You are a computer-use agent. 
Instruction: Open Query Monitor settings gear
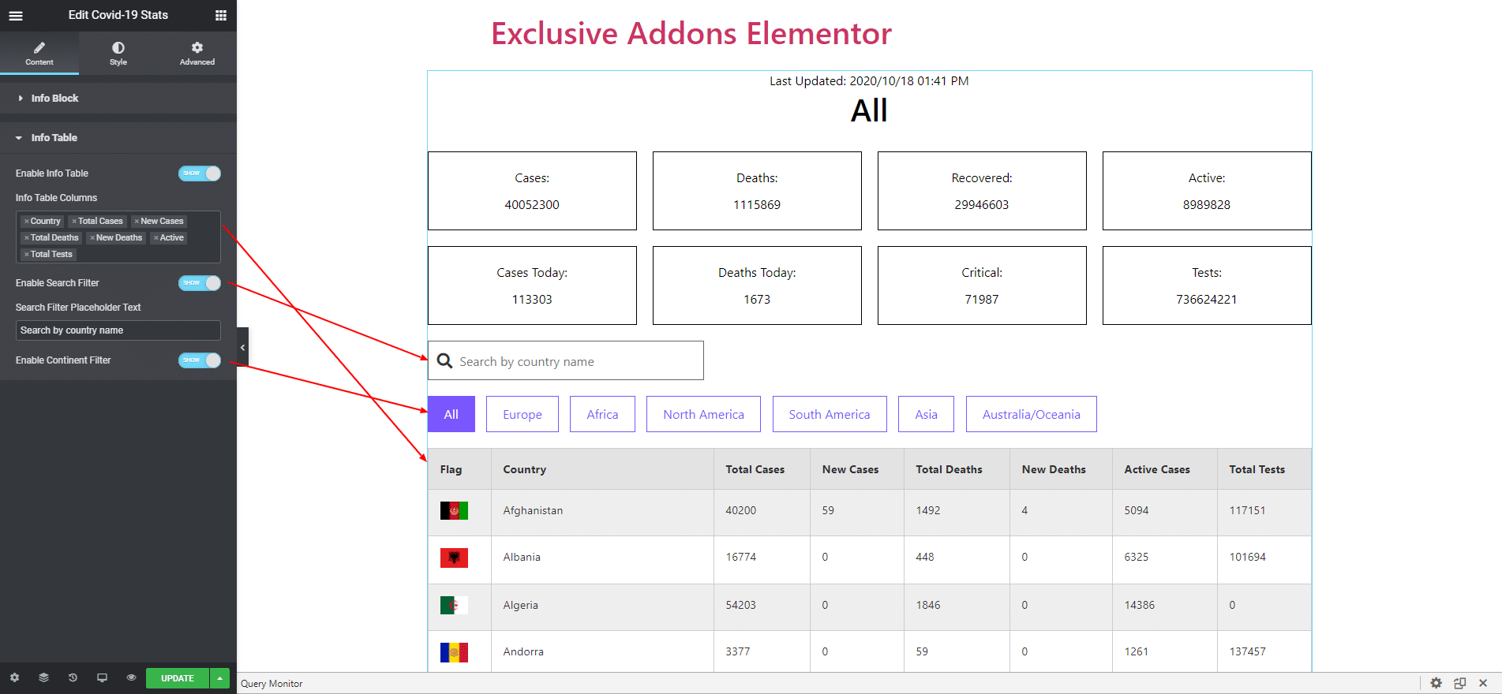(x=1436, y=683)
